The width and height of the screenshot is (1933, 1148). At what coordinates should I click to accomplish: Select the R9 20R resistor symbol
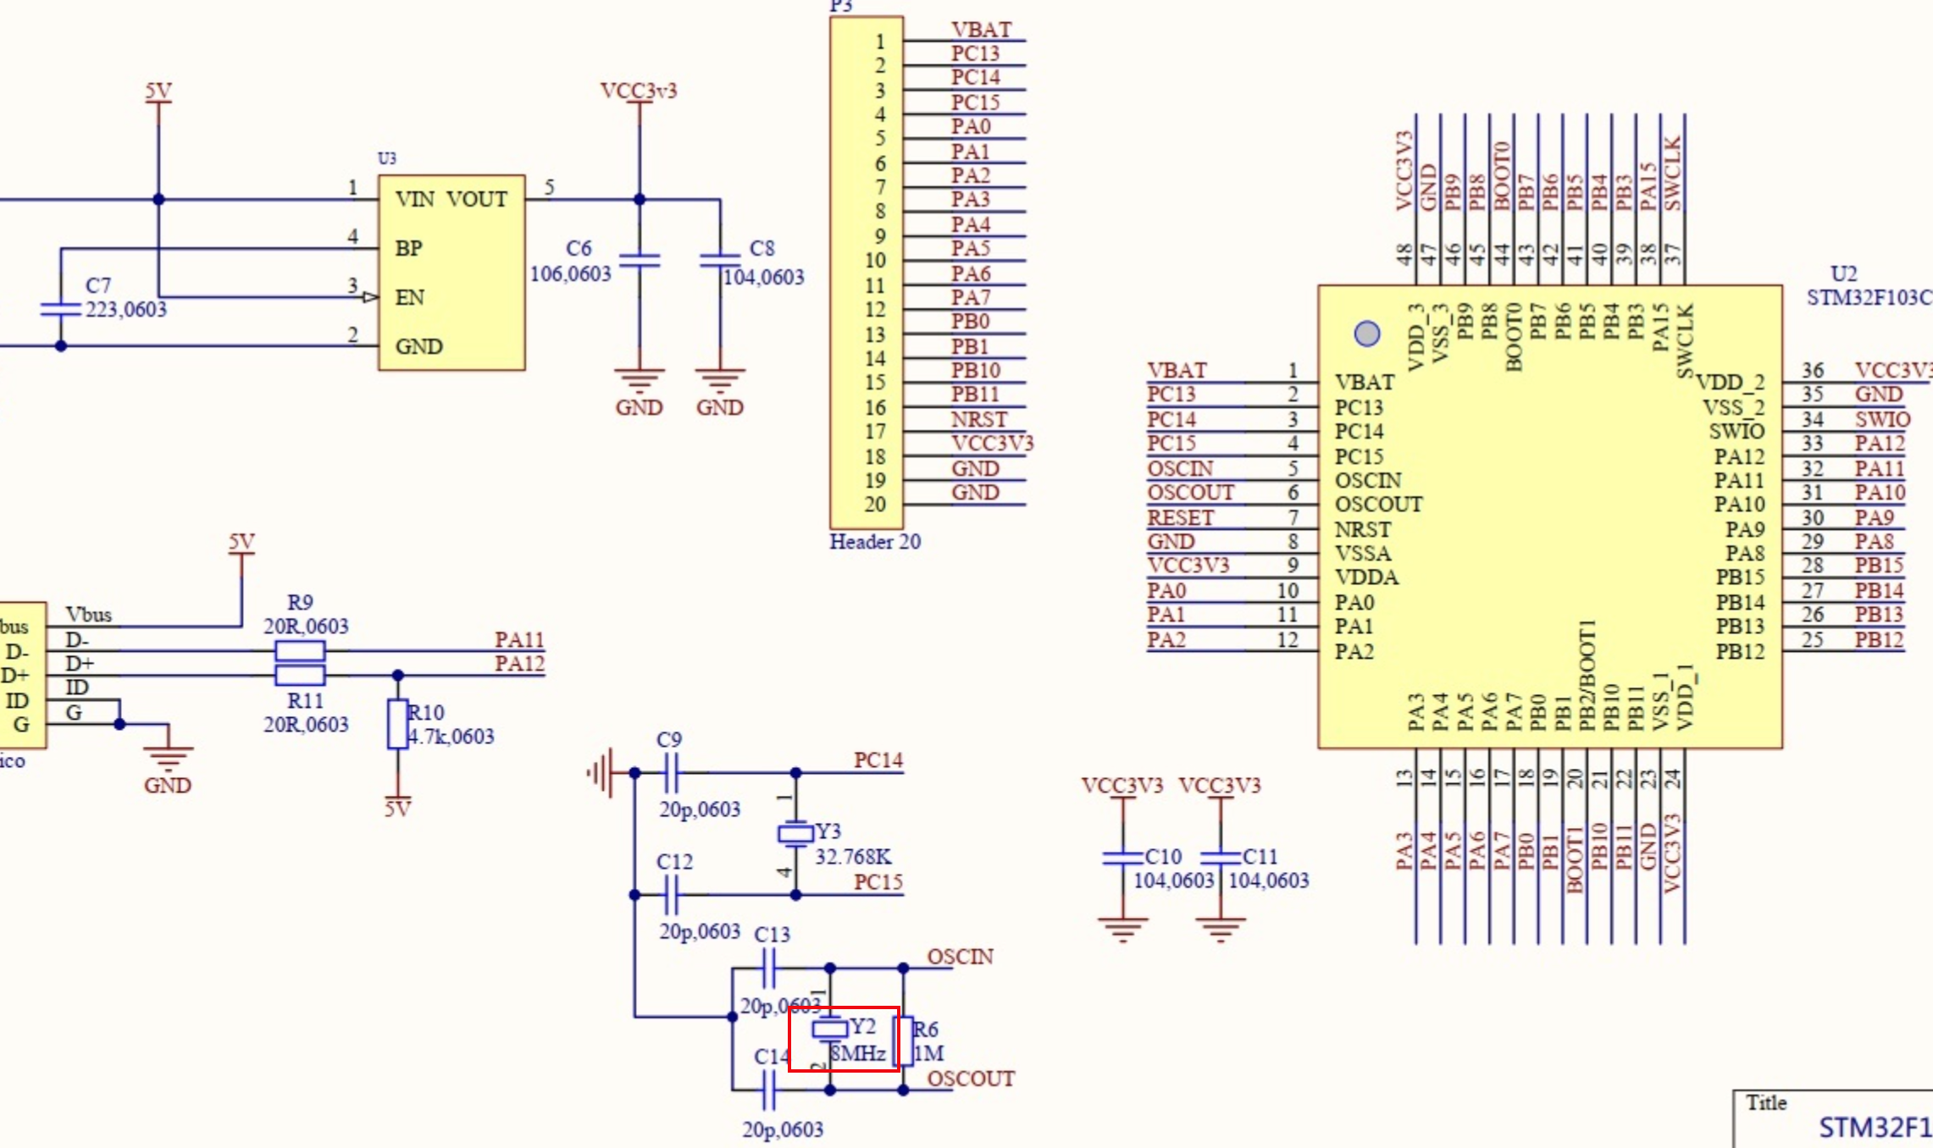(x=300, y=651)
